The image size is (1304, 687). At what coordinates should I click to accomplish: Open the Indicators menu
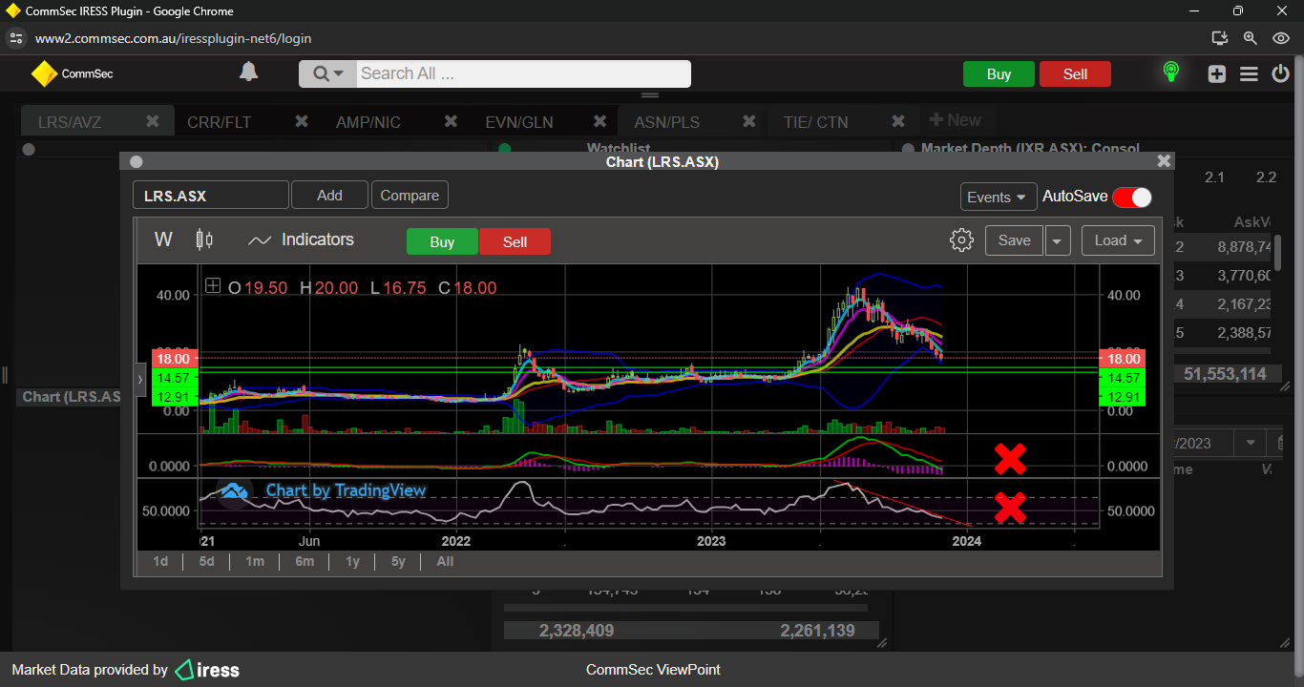click(x=301, y=239)
